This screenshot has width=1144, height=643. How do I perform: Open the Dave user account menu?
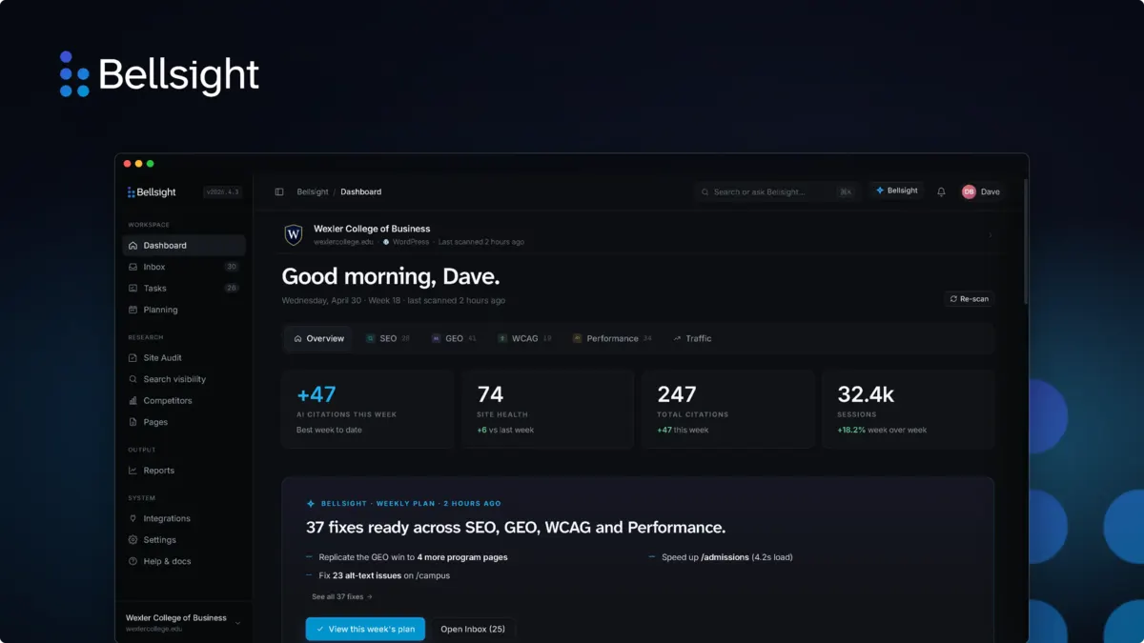(981, 191)
